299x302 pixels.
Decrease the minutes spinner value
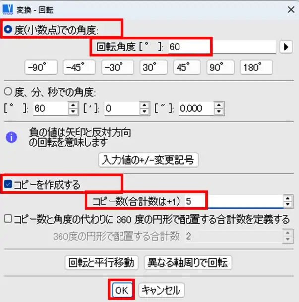144,111
